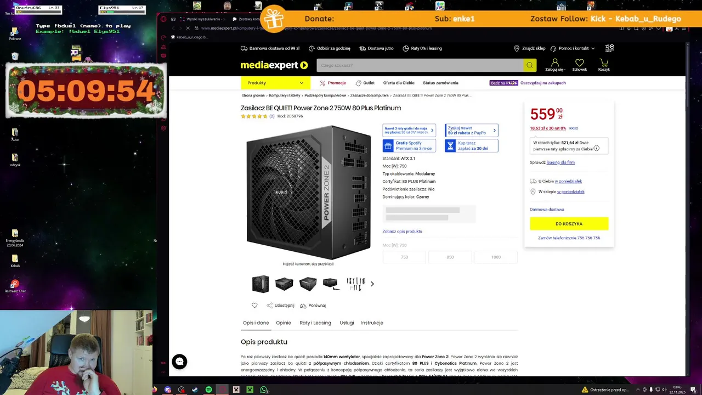Screen dimensions: 702x395
Task: Open Steam from the taskbar
Action: tap(195, 390)
